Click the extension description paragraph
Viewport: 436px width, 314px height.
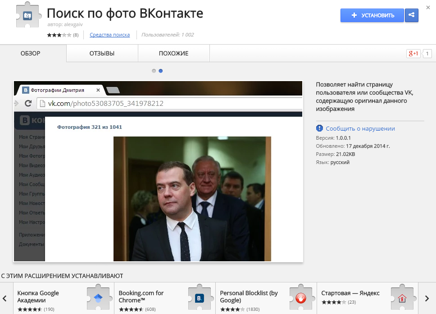click(364, 96)
